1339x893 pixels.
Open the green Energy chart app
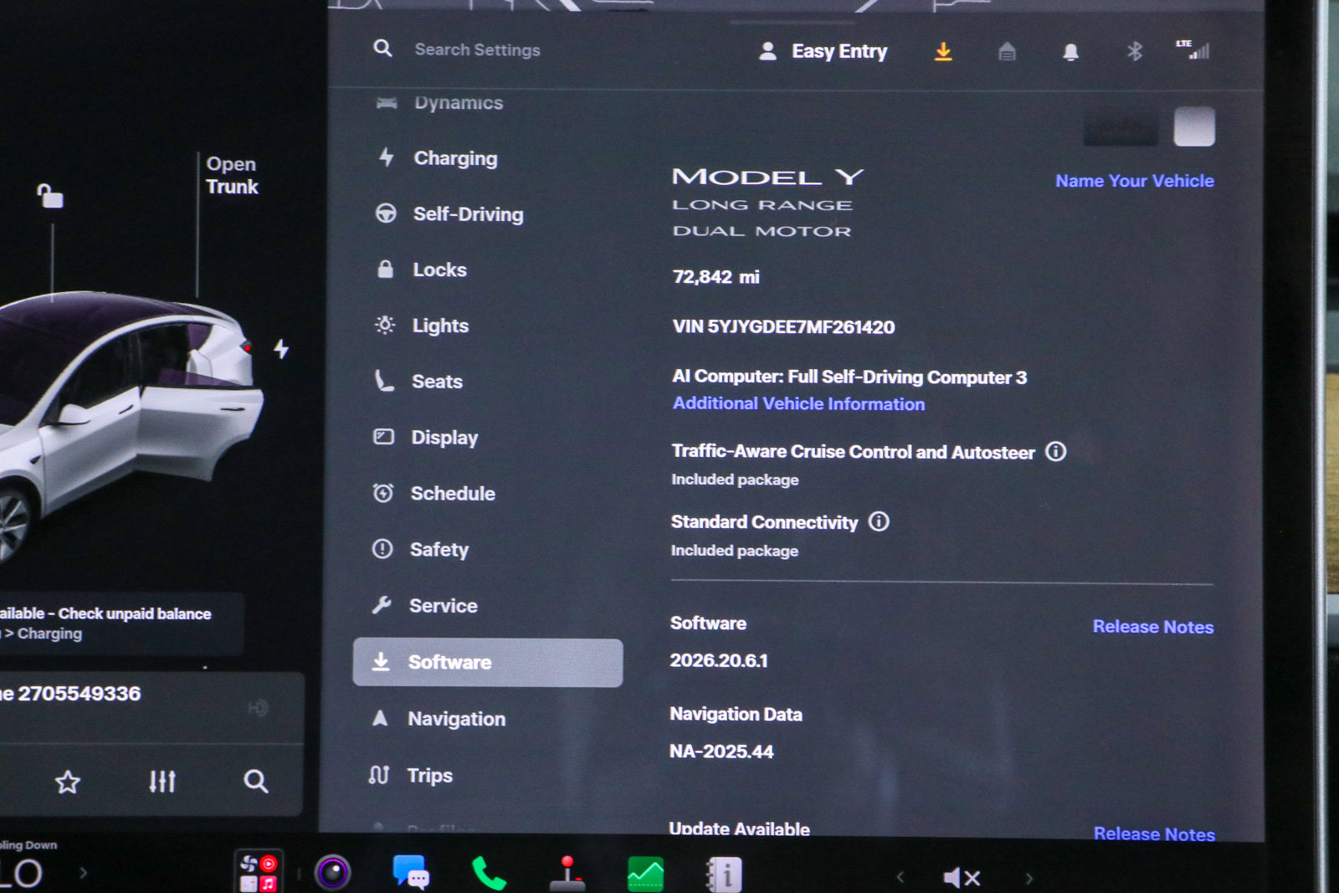tap(645, 875)
